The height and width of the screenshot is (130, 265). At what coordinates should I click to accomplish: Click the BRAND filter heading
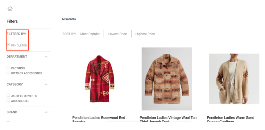point(12,112)
